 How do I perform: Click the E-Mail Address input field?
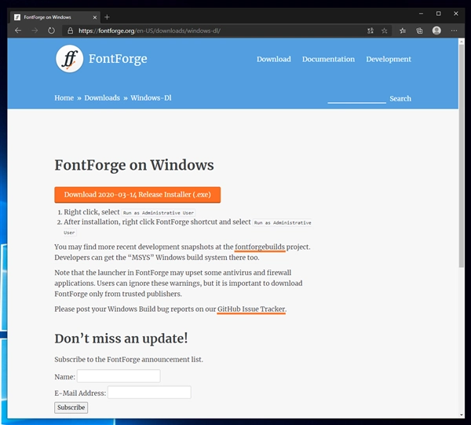click(149, 393)
